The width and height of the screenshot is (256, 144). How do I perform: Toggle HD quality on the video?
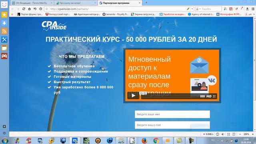point(209,96)
